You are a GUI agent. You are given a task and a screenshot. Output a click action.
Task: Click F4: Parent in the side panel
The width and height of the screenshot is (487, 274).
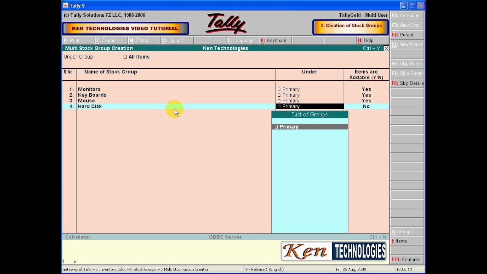[407, 35]
